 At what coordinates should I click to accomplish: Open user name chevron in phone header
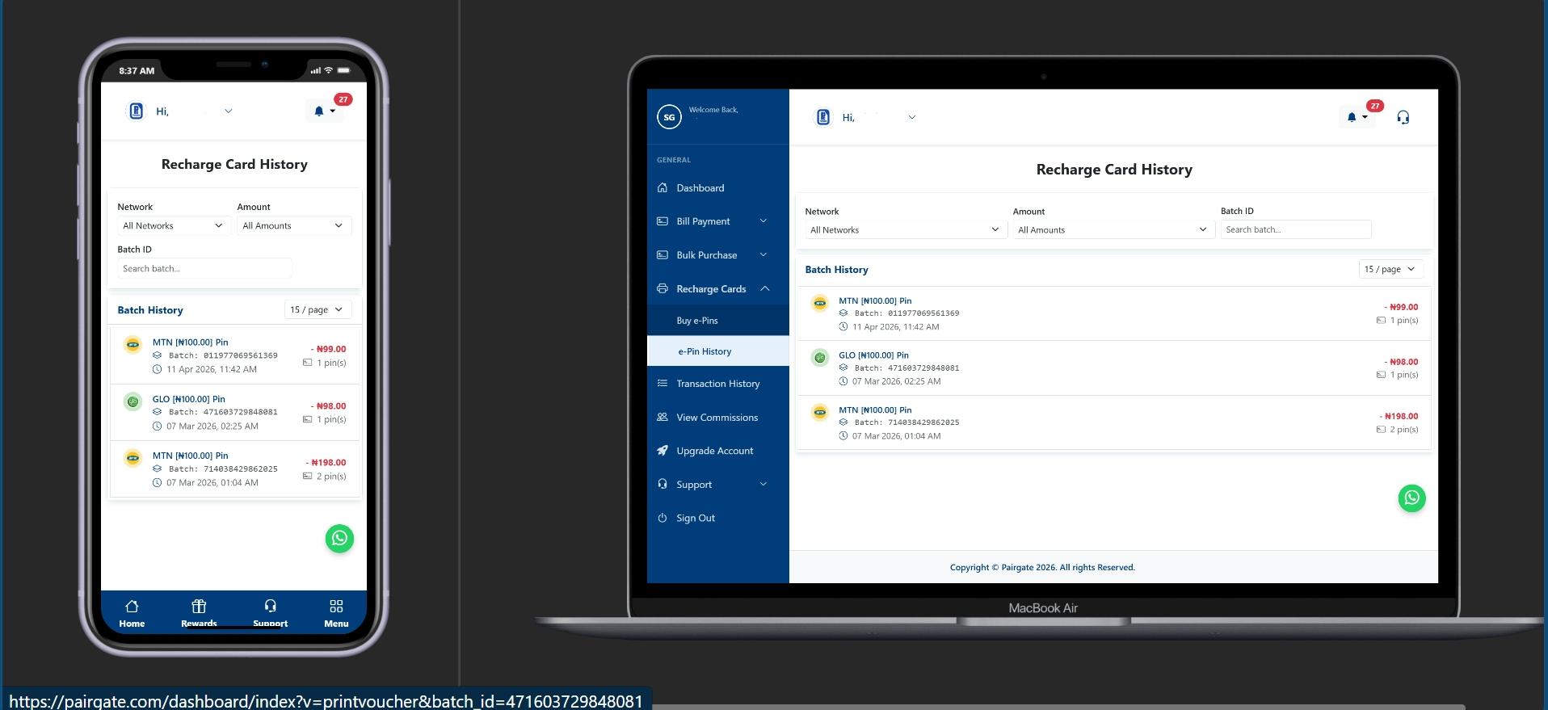pos(229,111)
